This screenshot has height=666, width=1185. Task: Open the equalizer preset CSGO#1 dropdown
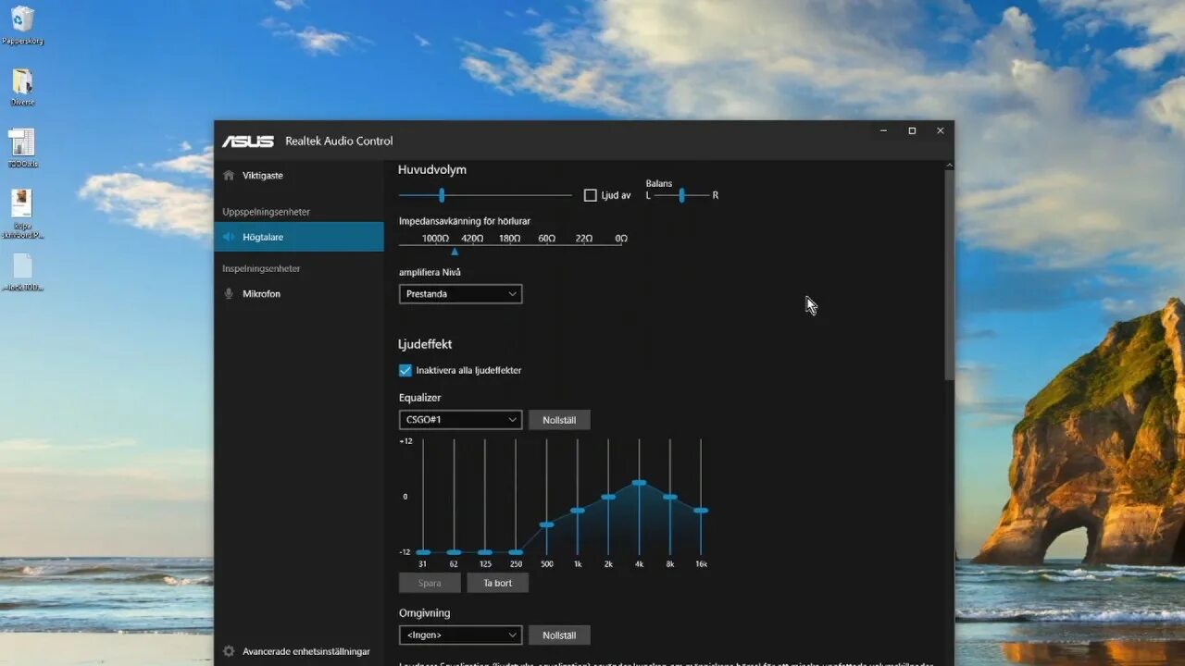click(x=460, y=420)
